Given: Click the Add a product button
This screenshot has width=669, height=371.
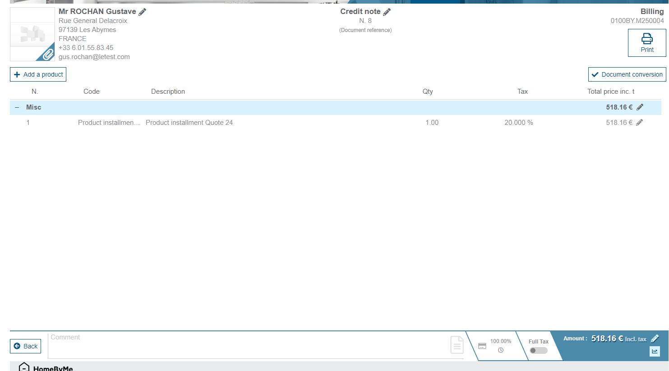Looking at the screenshot, I should pyautogui.click(x=38, y=74).
